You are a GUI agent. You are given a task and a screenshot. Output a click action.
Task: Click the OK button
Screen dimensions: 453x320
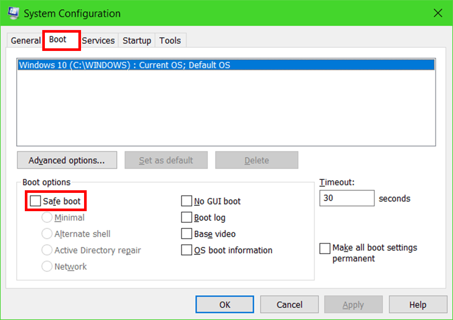coord(224,304)
